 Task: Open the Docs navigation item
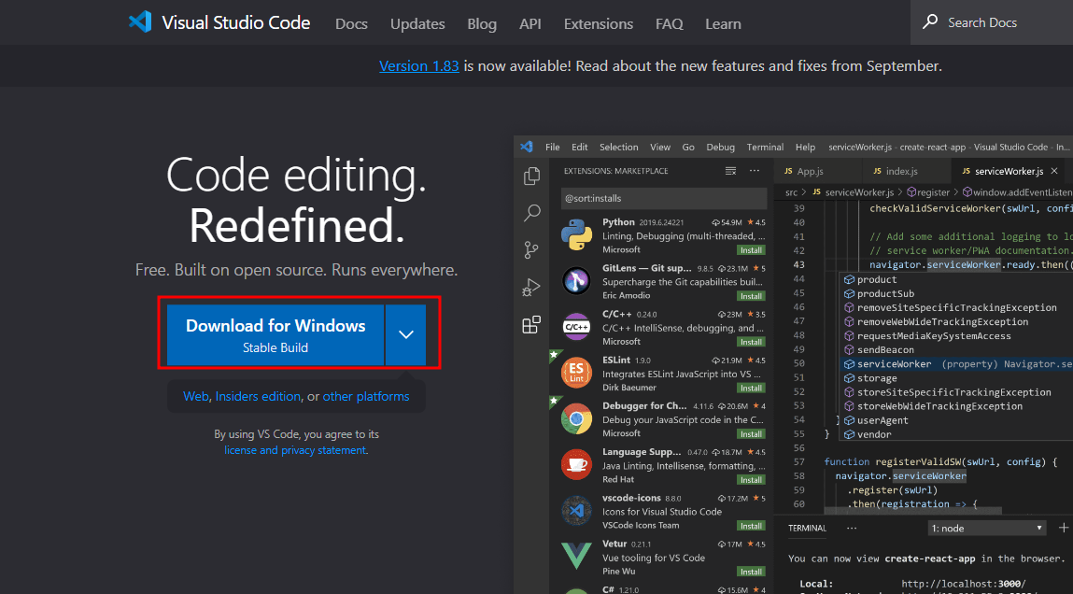(x=352, y=24)
